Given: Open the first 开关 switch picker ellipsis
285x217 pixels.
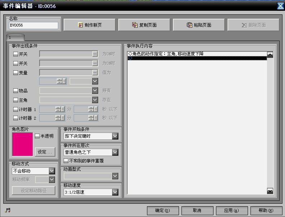Looking at the screenshot, I should pyautogui.click(x=95, y=54).
